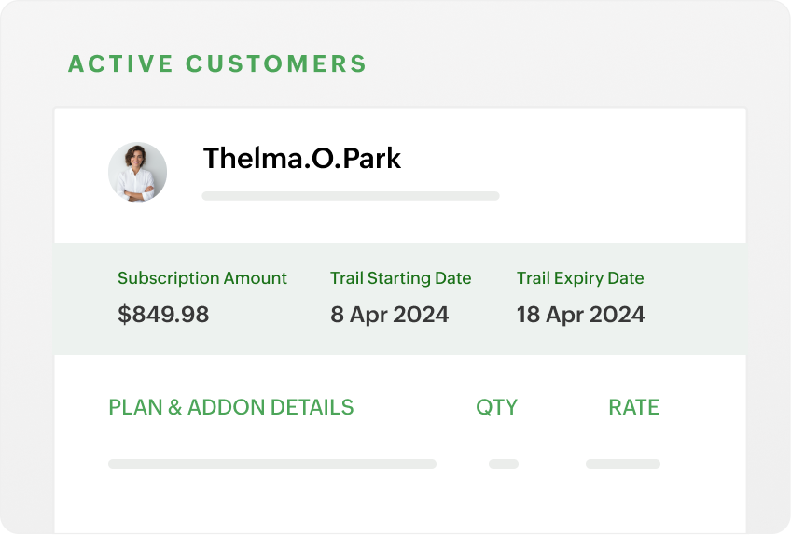Image resolution: width=791 pixels, height=535 pixels.
Task: Select the placeholder bar under customer name
Action: tap(350, 196)
